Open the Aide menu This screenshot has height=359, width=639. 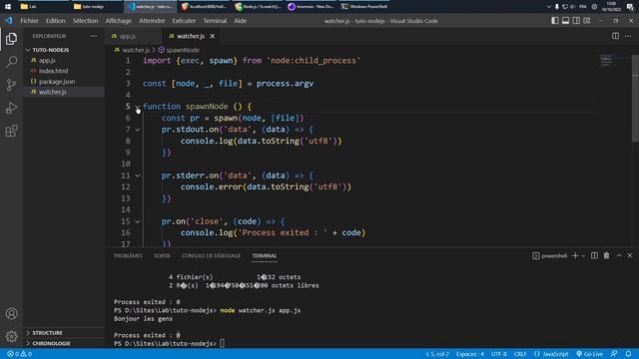pyautogui.click(x=240, y=21)
